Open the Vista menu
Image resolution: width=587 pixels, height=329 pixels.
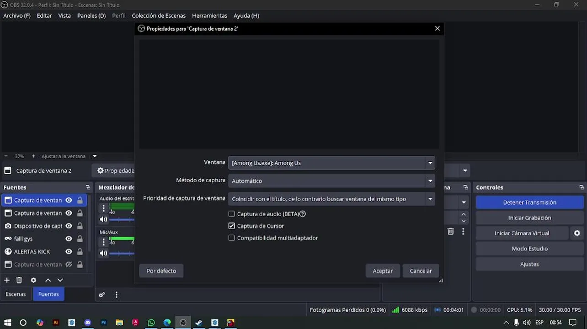[x=64, y=16]
